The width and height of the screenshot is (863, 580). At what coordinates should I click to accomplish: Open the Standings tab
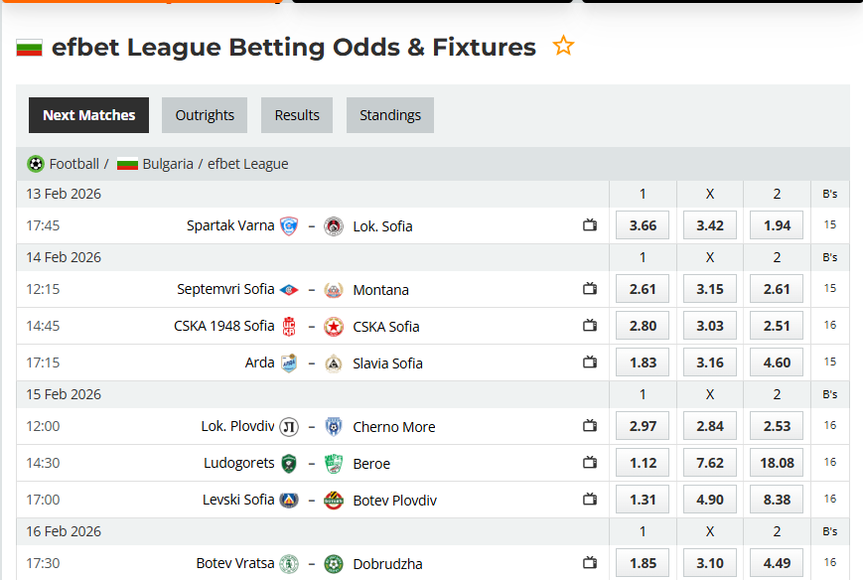pyautogui.click(x=389, y=114)
